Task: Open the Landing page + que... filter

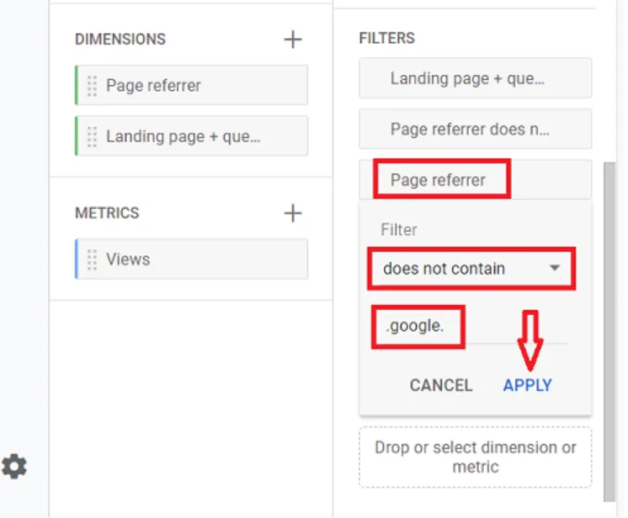Action: pyautogui.click(x=475, y=78)
